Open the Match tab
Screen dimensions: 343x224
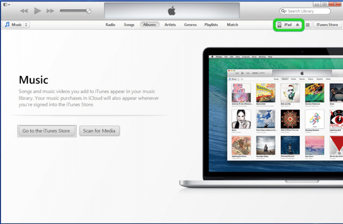point(232,25)
